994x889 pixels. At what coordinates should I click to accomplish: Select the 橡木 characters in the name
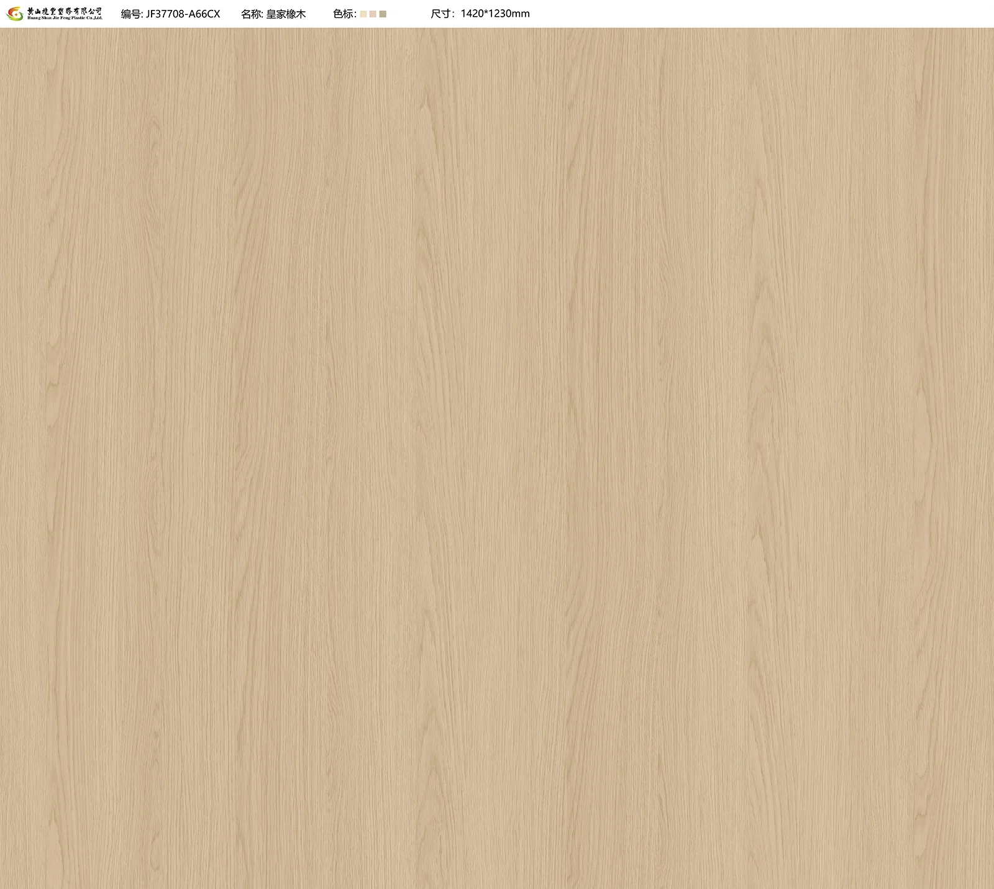[x=296, y=14]
